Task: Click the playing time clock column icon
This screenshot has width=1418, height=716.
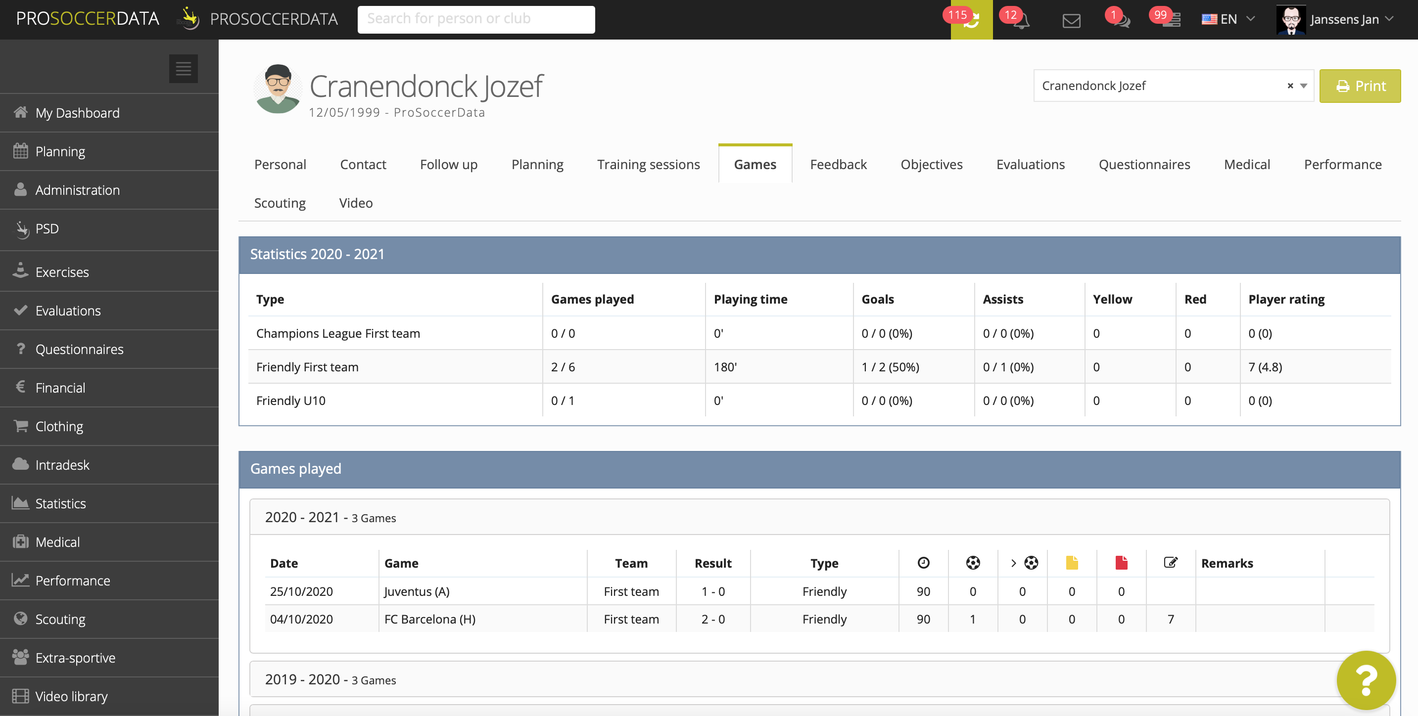Action: click(923, 562)
